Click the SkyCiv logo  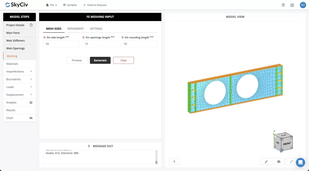click(x=17, y=5)
